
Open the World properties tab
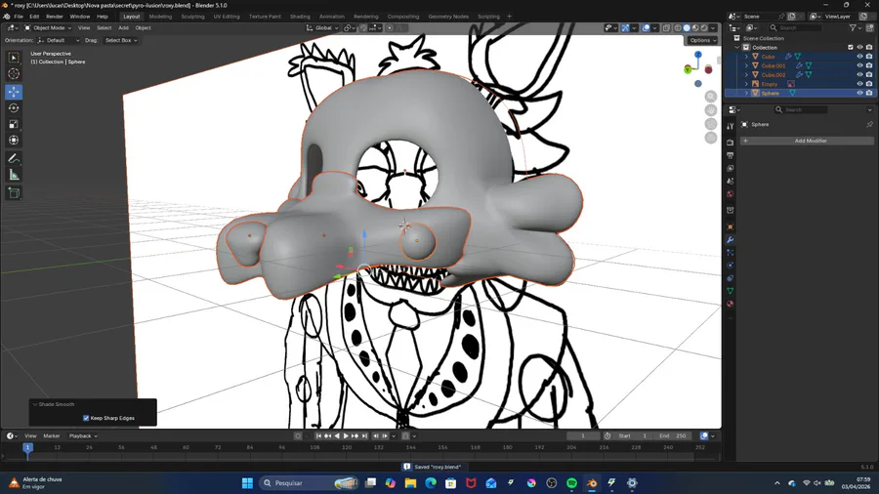click(730, 193)
